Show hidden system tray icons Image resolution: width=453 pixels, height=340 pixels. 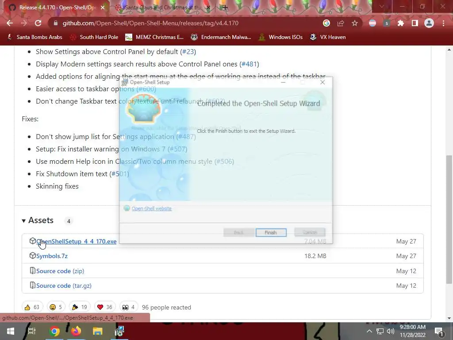(369, 331)
